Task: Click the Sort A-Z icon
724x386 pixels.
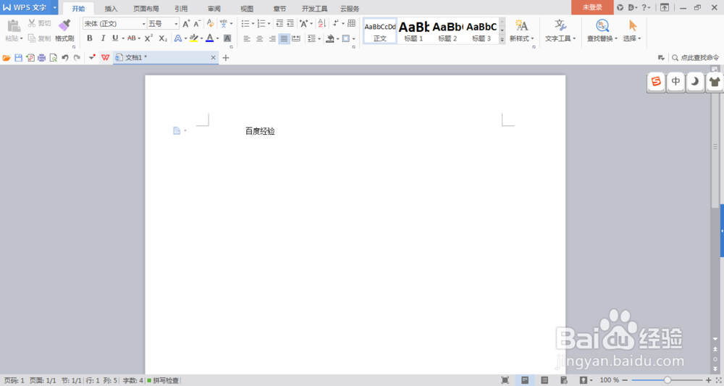Action: coord(322,24)
